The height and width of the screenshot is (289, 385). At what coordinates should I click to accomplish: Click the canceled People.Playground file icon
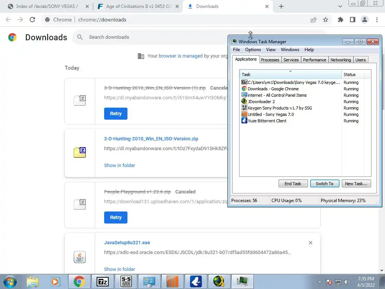(x=80, y=204)
